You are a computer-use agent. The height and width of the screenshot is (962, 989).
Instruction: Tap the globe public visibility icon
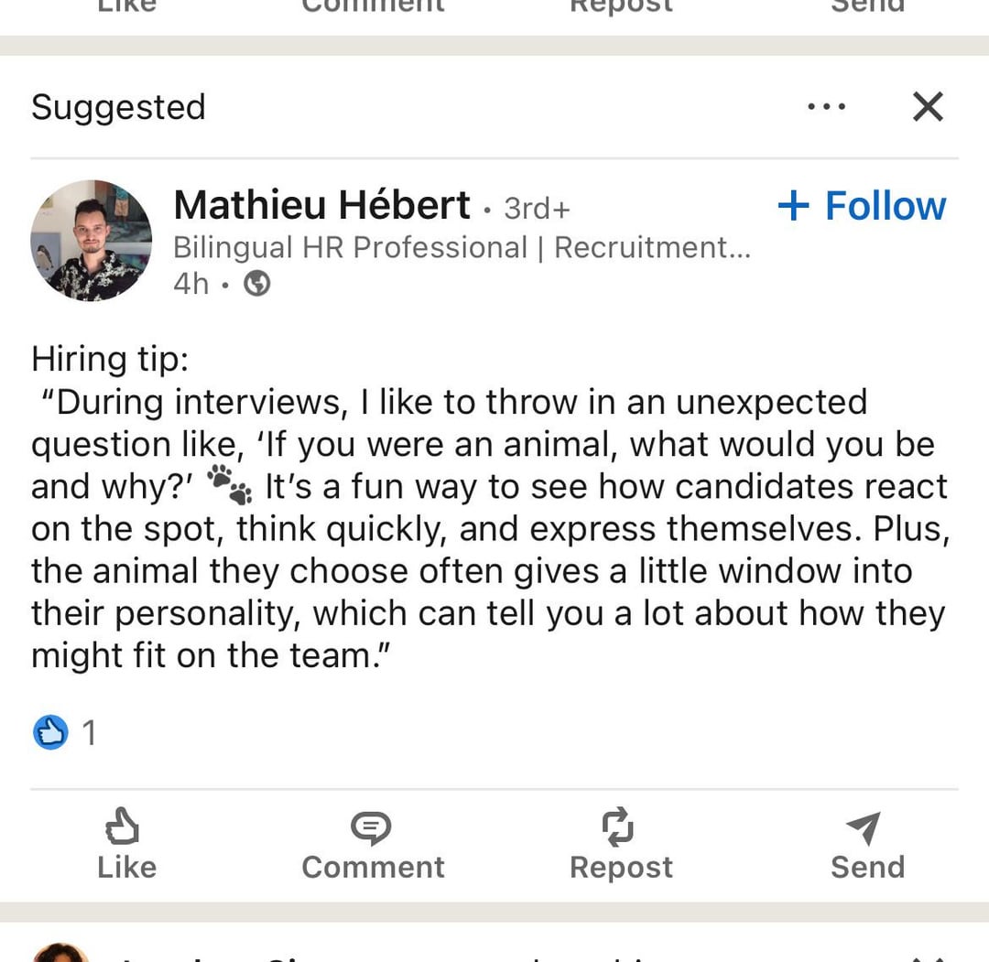point(257,283)
